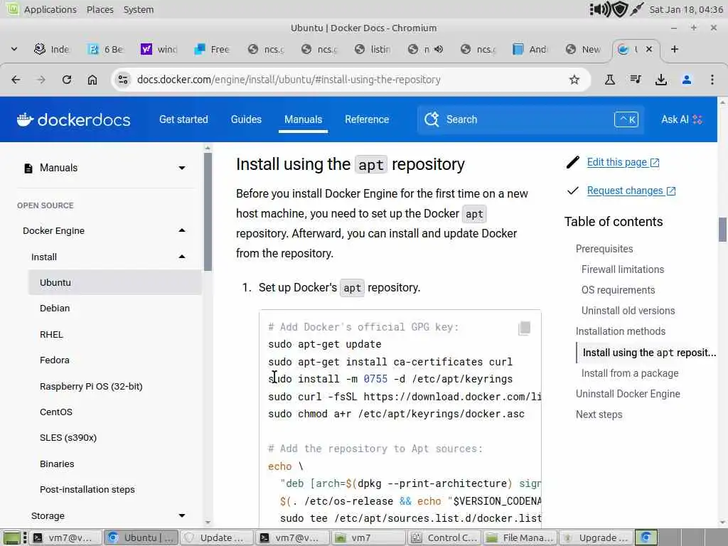Select Debian in the sidebar
Viewport: 728px width, 546px height.
coord(55,309)
